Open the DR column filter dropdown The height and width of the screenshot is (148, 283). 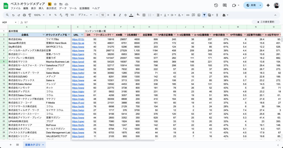pyautogui.click(x=95, y=35)
